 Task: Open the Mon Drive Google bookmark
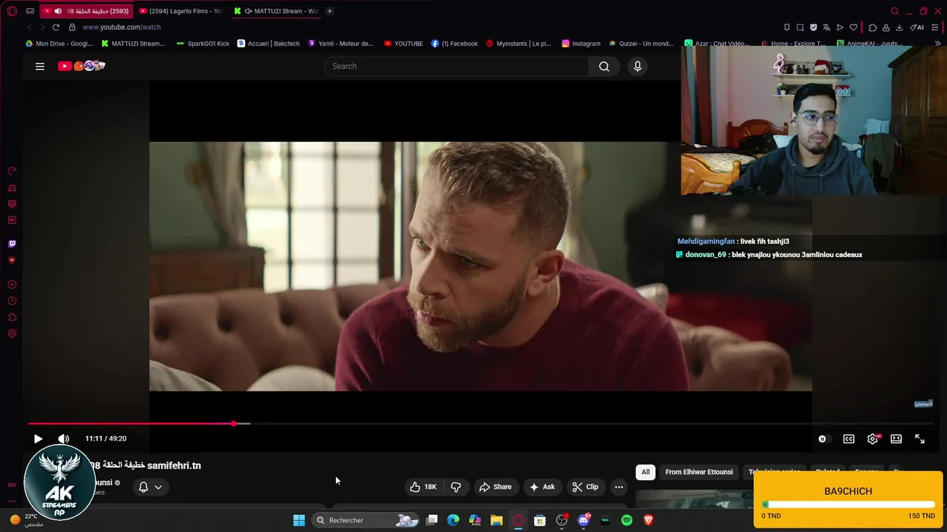(x=59, y=44)
